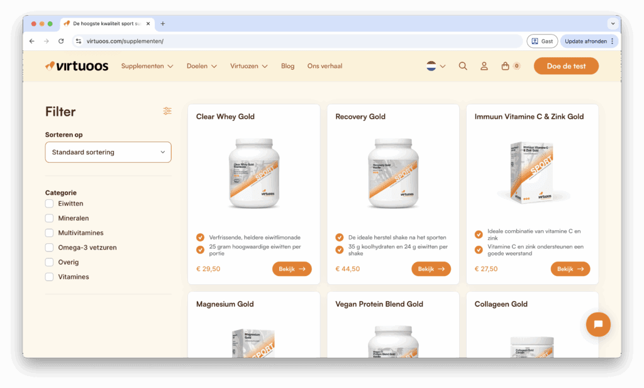644x388 pixels.
Task: Expand the Dutch flag language selector
Action: click(x=435, y=65)
